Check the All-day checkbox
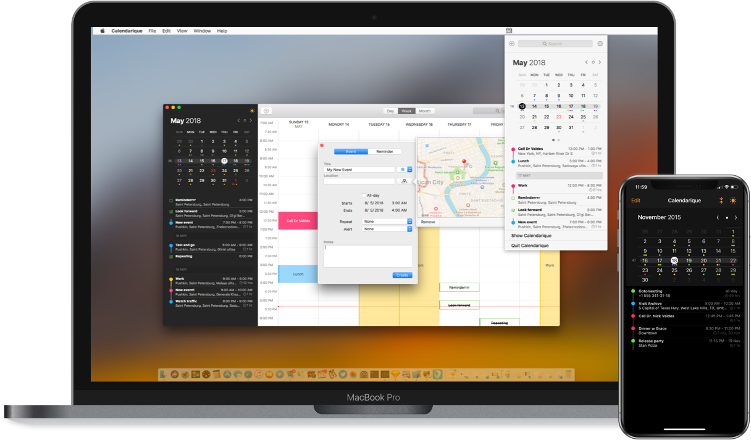Image resolution: width=751 pixels, height=440 pixels. (x=364, y=195)
